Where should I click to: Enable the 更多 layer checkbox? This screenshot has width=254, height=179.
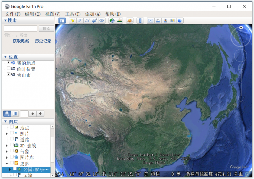(x=12, y=162)
